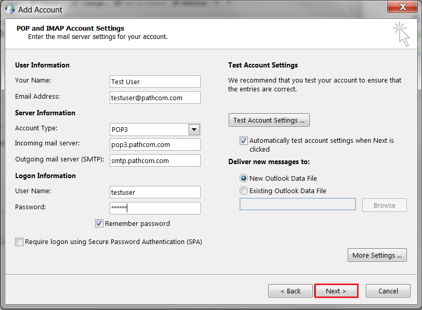Go back to the previous step

click(x=290, y=291)
